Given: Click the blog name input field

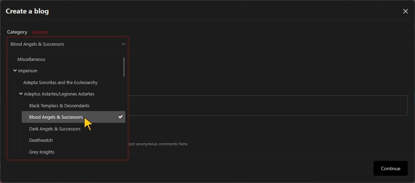Looking at the screenshot, I should point(268,106).
